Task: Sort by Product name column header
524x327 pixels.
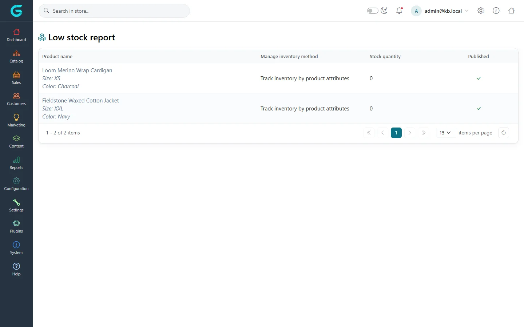Action: (x=57, y=56)
